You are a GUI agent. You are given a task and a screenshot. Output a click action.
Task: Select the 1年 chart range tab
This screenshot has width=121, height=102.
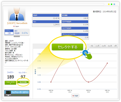point(115,46)
